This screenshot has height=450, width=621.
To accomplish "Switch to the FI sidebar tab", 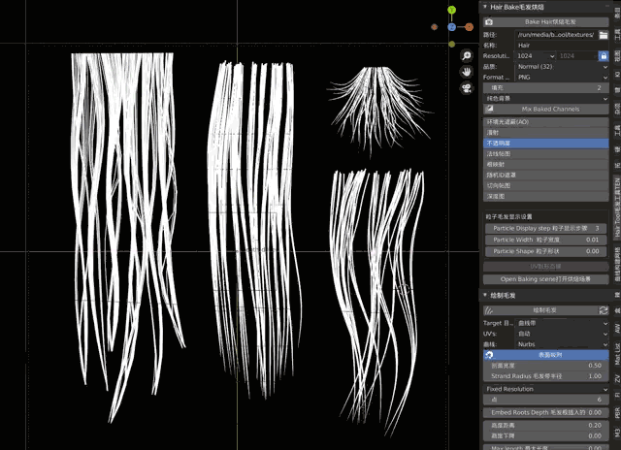I will tap(617, 395).
